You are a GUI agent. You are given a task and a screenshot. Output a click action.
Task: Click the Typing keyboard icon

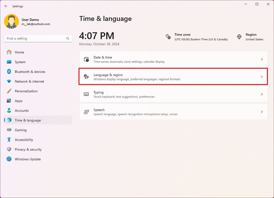click(86, 94)
